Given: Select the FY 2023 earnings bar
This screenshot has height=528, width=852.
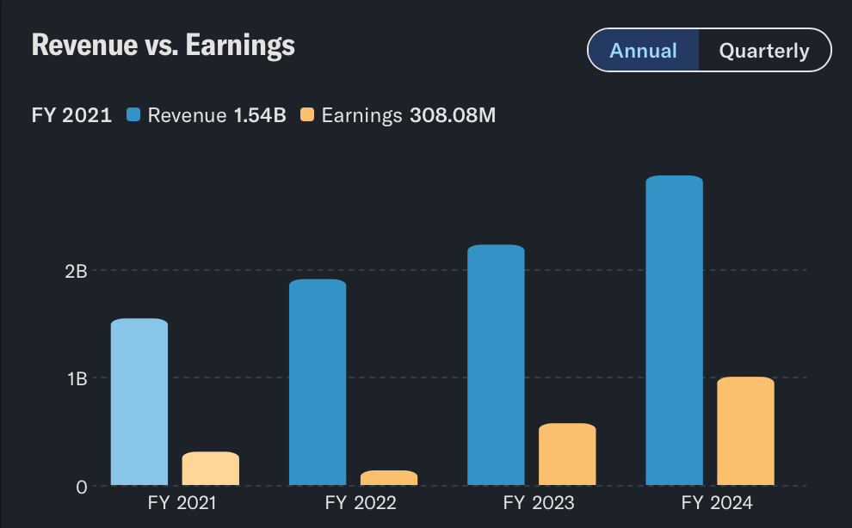Looking at the screenshot, I should [567, 454].
